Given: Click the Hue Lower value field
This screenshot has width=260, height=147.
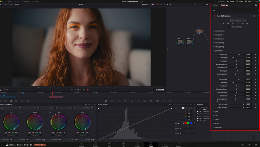Looking at the screenshot, I should click(x=248, y=86).
